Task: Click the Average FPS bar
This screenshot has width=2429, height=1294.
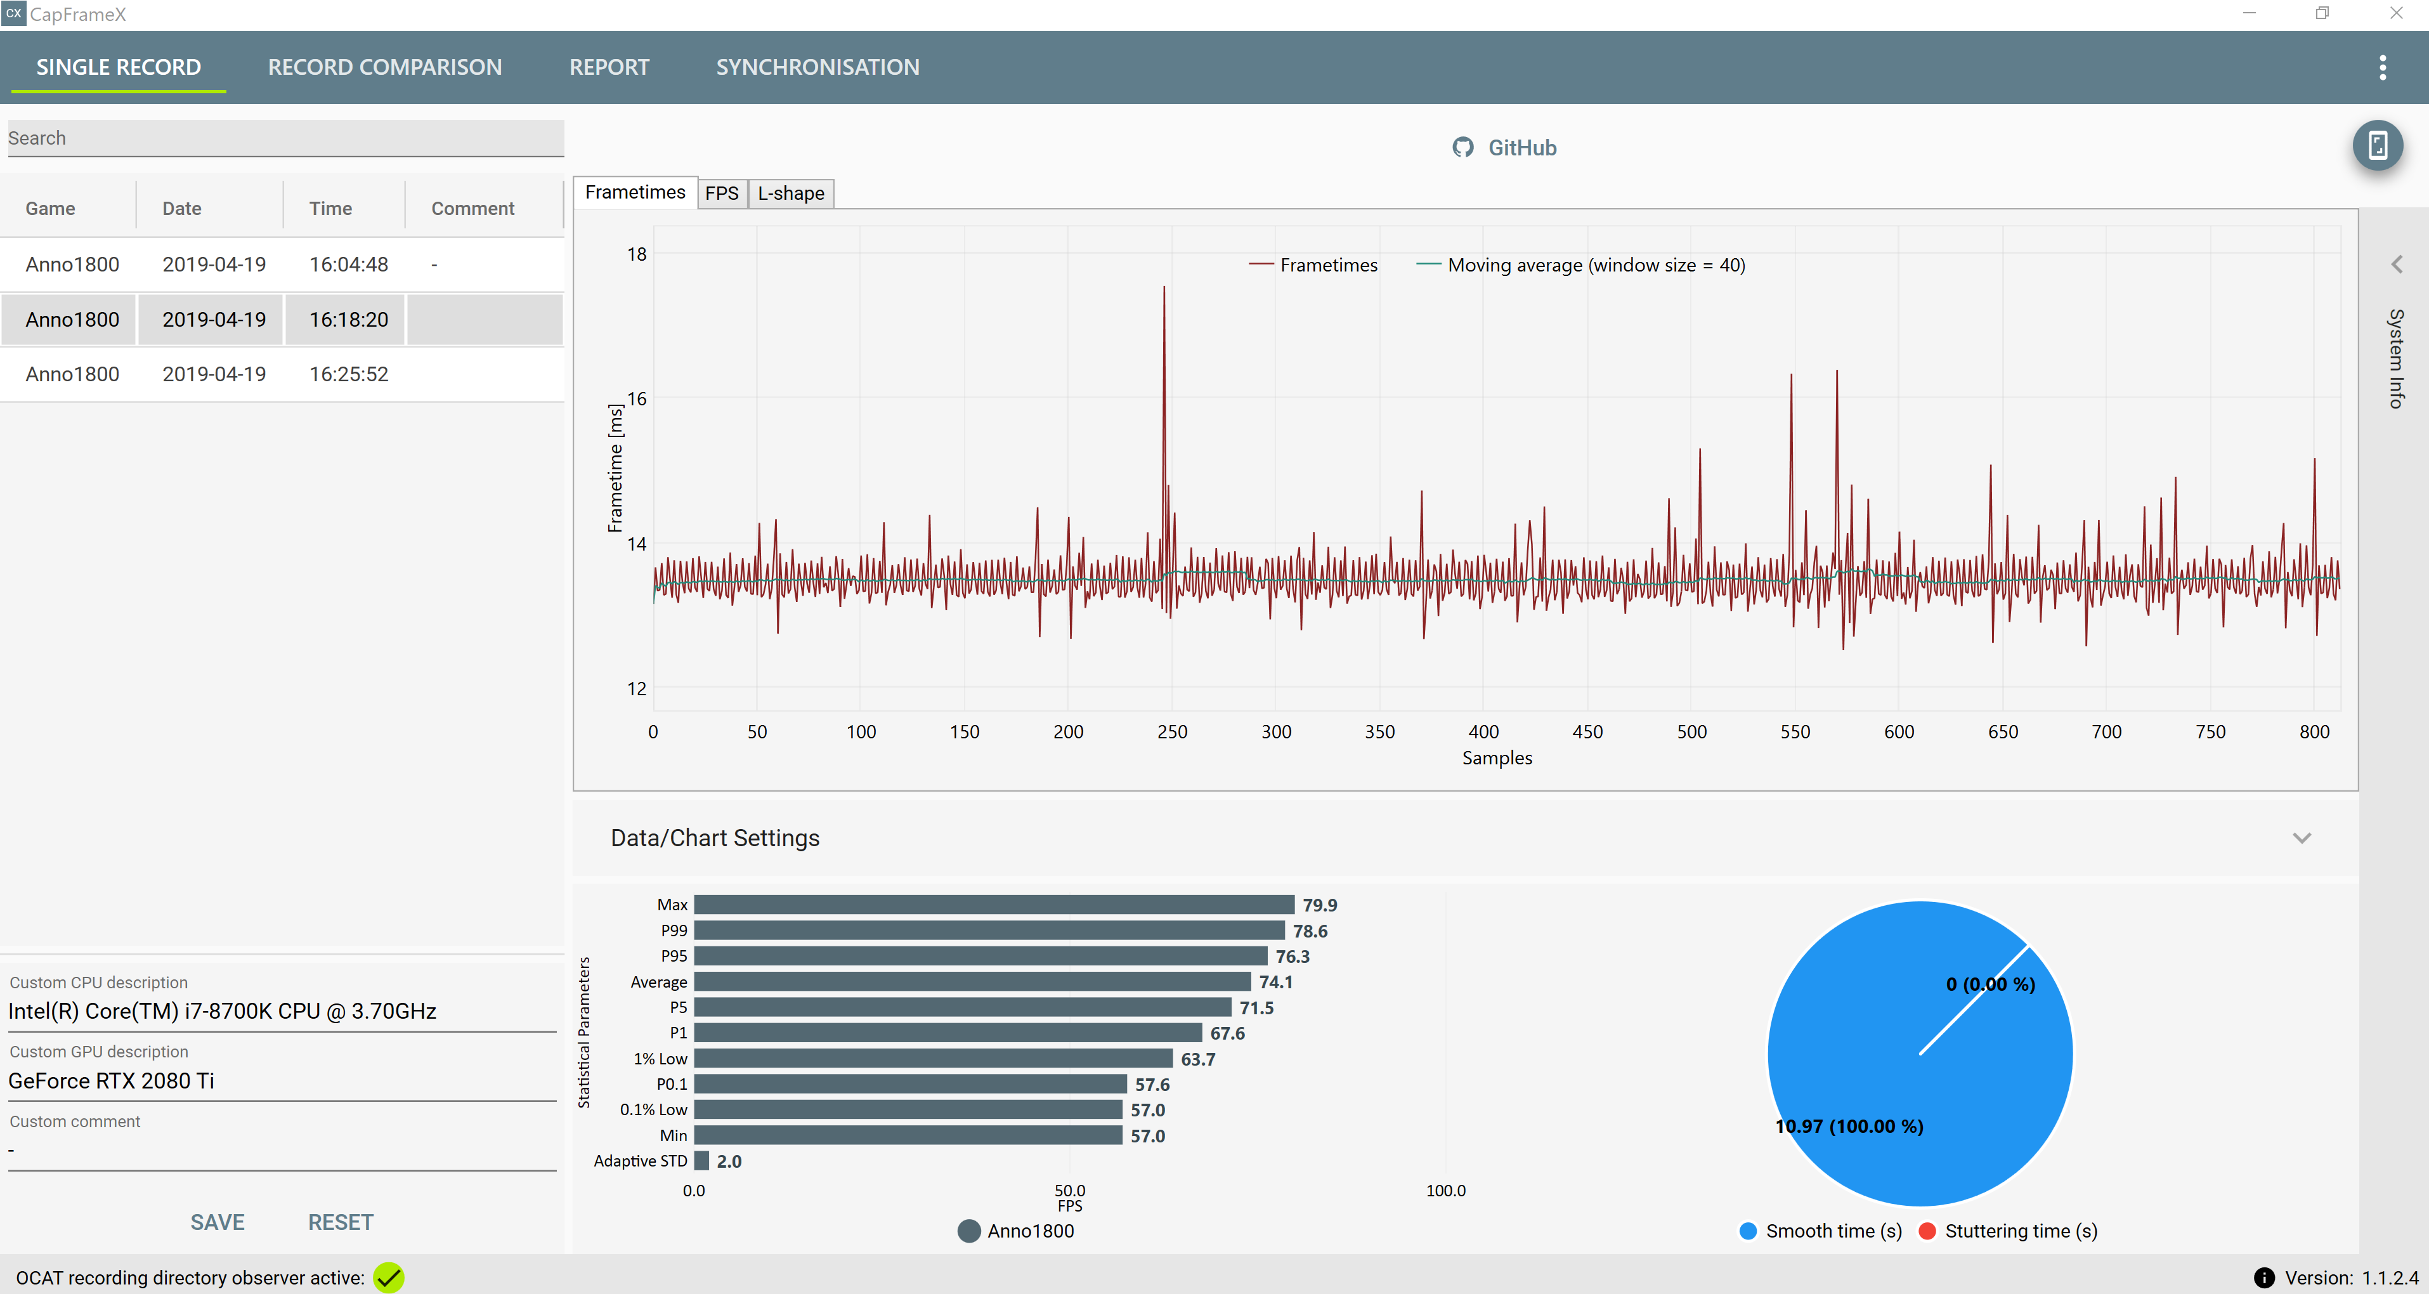Action: click(x=972, y=982)
